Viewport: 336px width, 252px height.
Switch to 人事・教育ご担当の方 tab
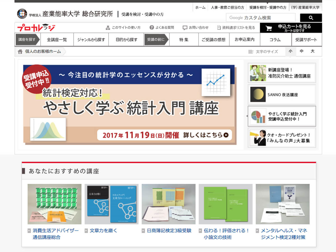[x=227, y=8]
